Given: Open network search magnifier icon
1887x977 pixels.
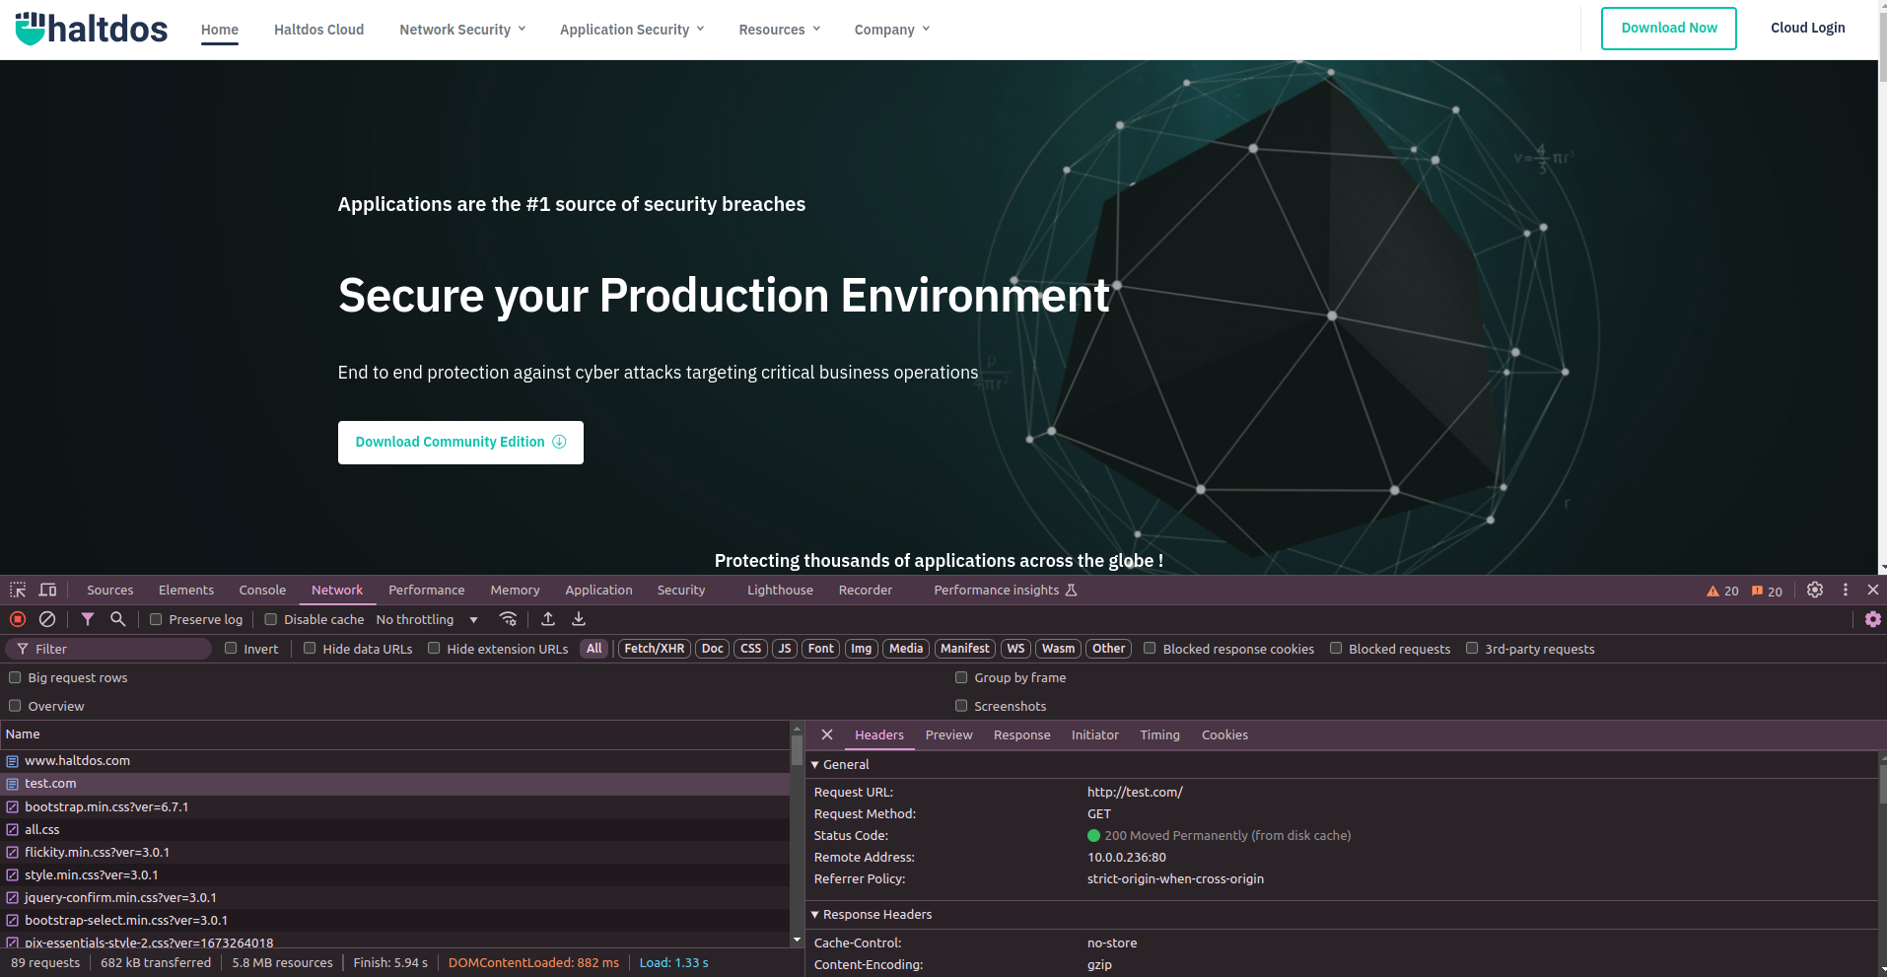Looking at the screenshot, I should point(117,619).
